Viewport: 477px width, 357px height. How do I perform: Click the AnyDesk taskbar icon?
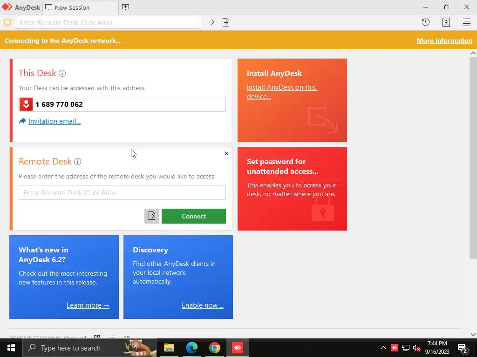[237, 348]
